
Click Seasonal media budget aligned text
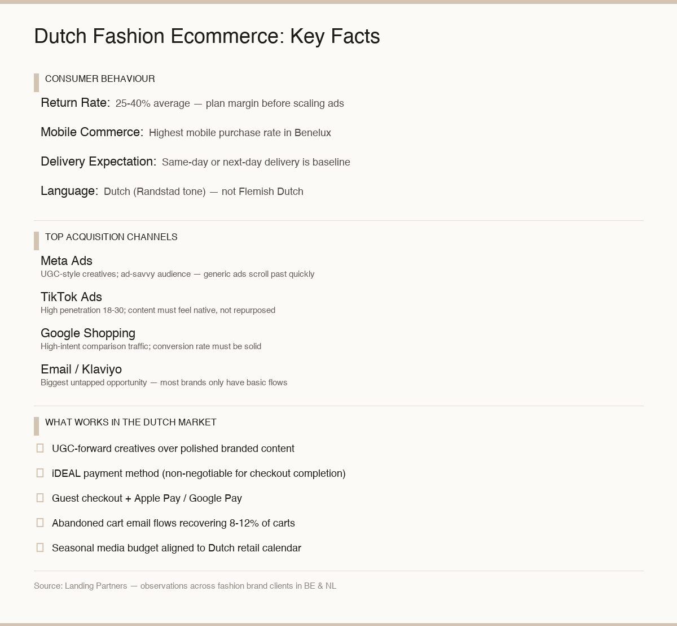(177, 548)
